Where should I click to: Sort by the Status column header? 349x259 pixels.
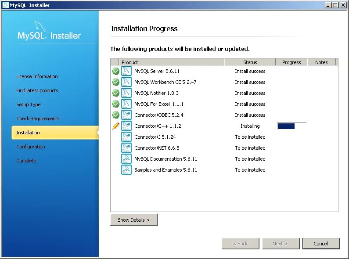tap(250, 62)
